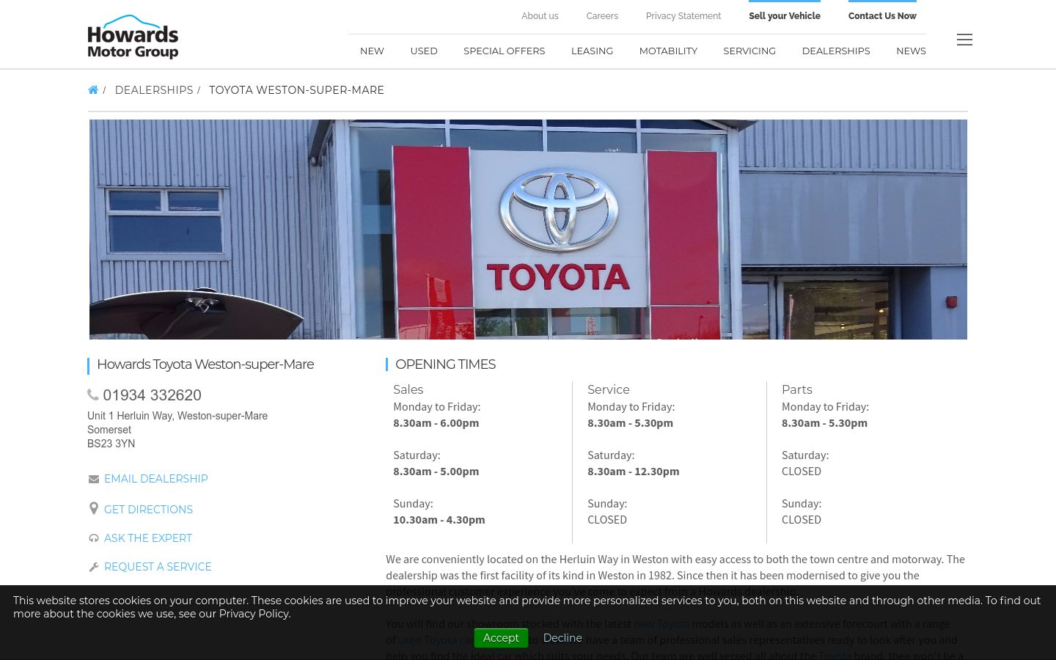The image size is (1056, 660).
Task: Click Sales Sunday hours 10.30am - 4.30pm
Action: click(439, 520)
